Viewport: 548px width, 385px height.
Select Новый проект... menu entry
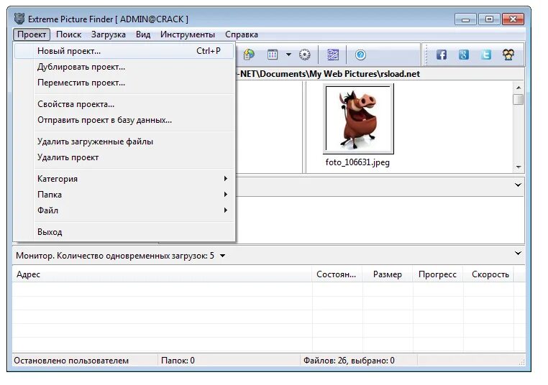pos(124,51)
